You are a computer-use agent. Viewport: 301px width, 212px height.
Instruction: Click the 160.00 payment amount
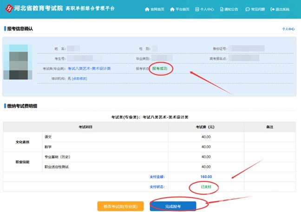click(x=206, y=177)
